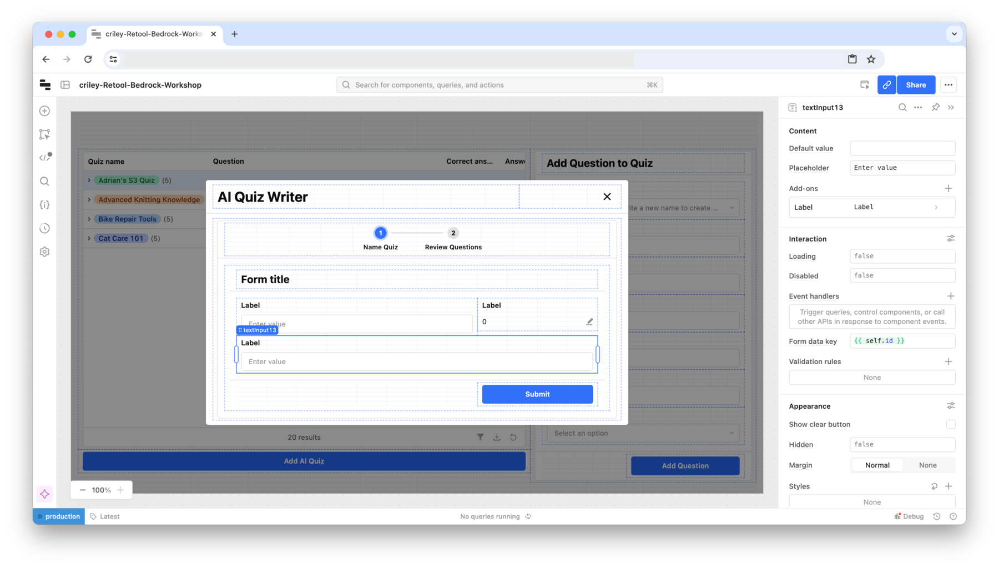Expand Bike Repair Tools group row
This screenshot has height=568, width=999.
point(89,219)
